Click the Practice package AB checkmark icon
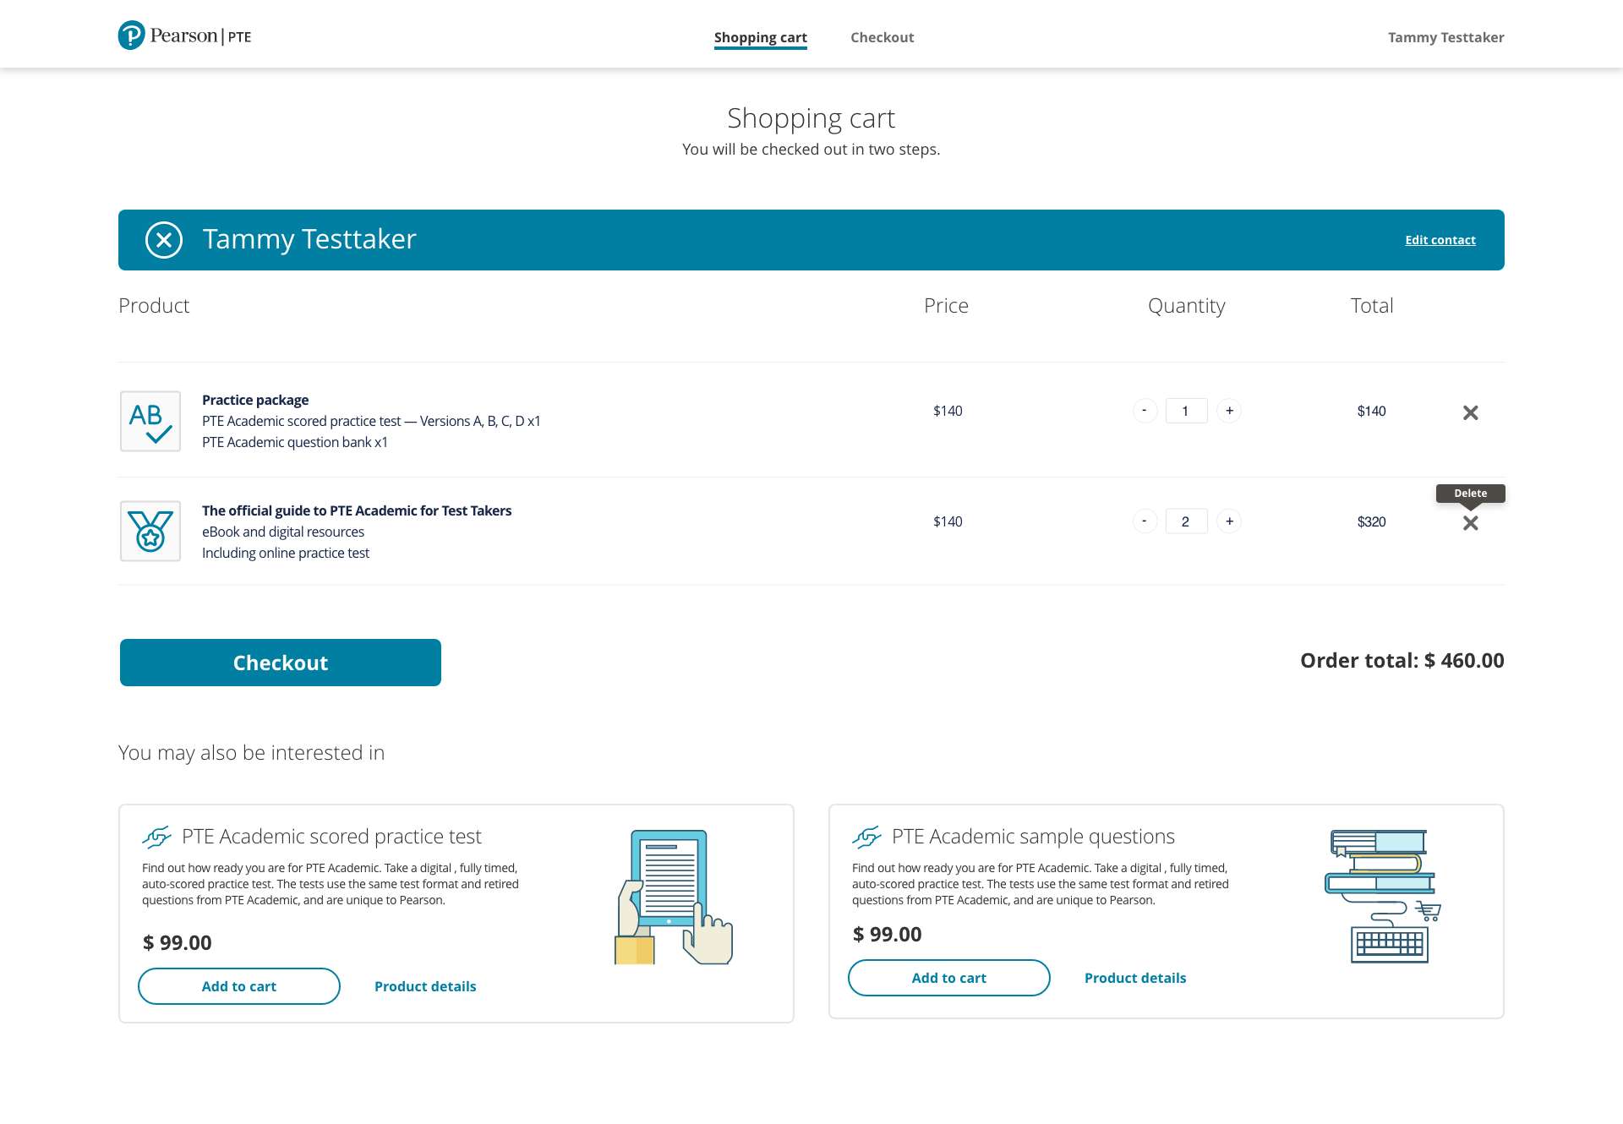Screen dimensions: 1623x1124 (150, 421)
